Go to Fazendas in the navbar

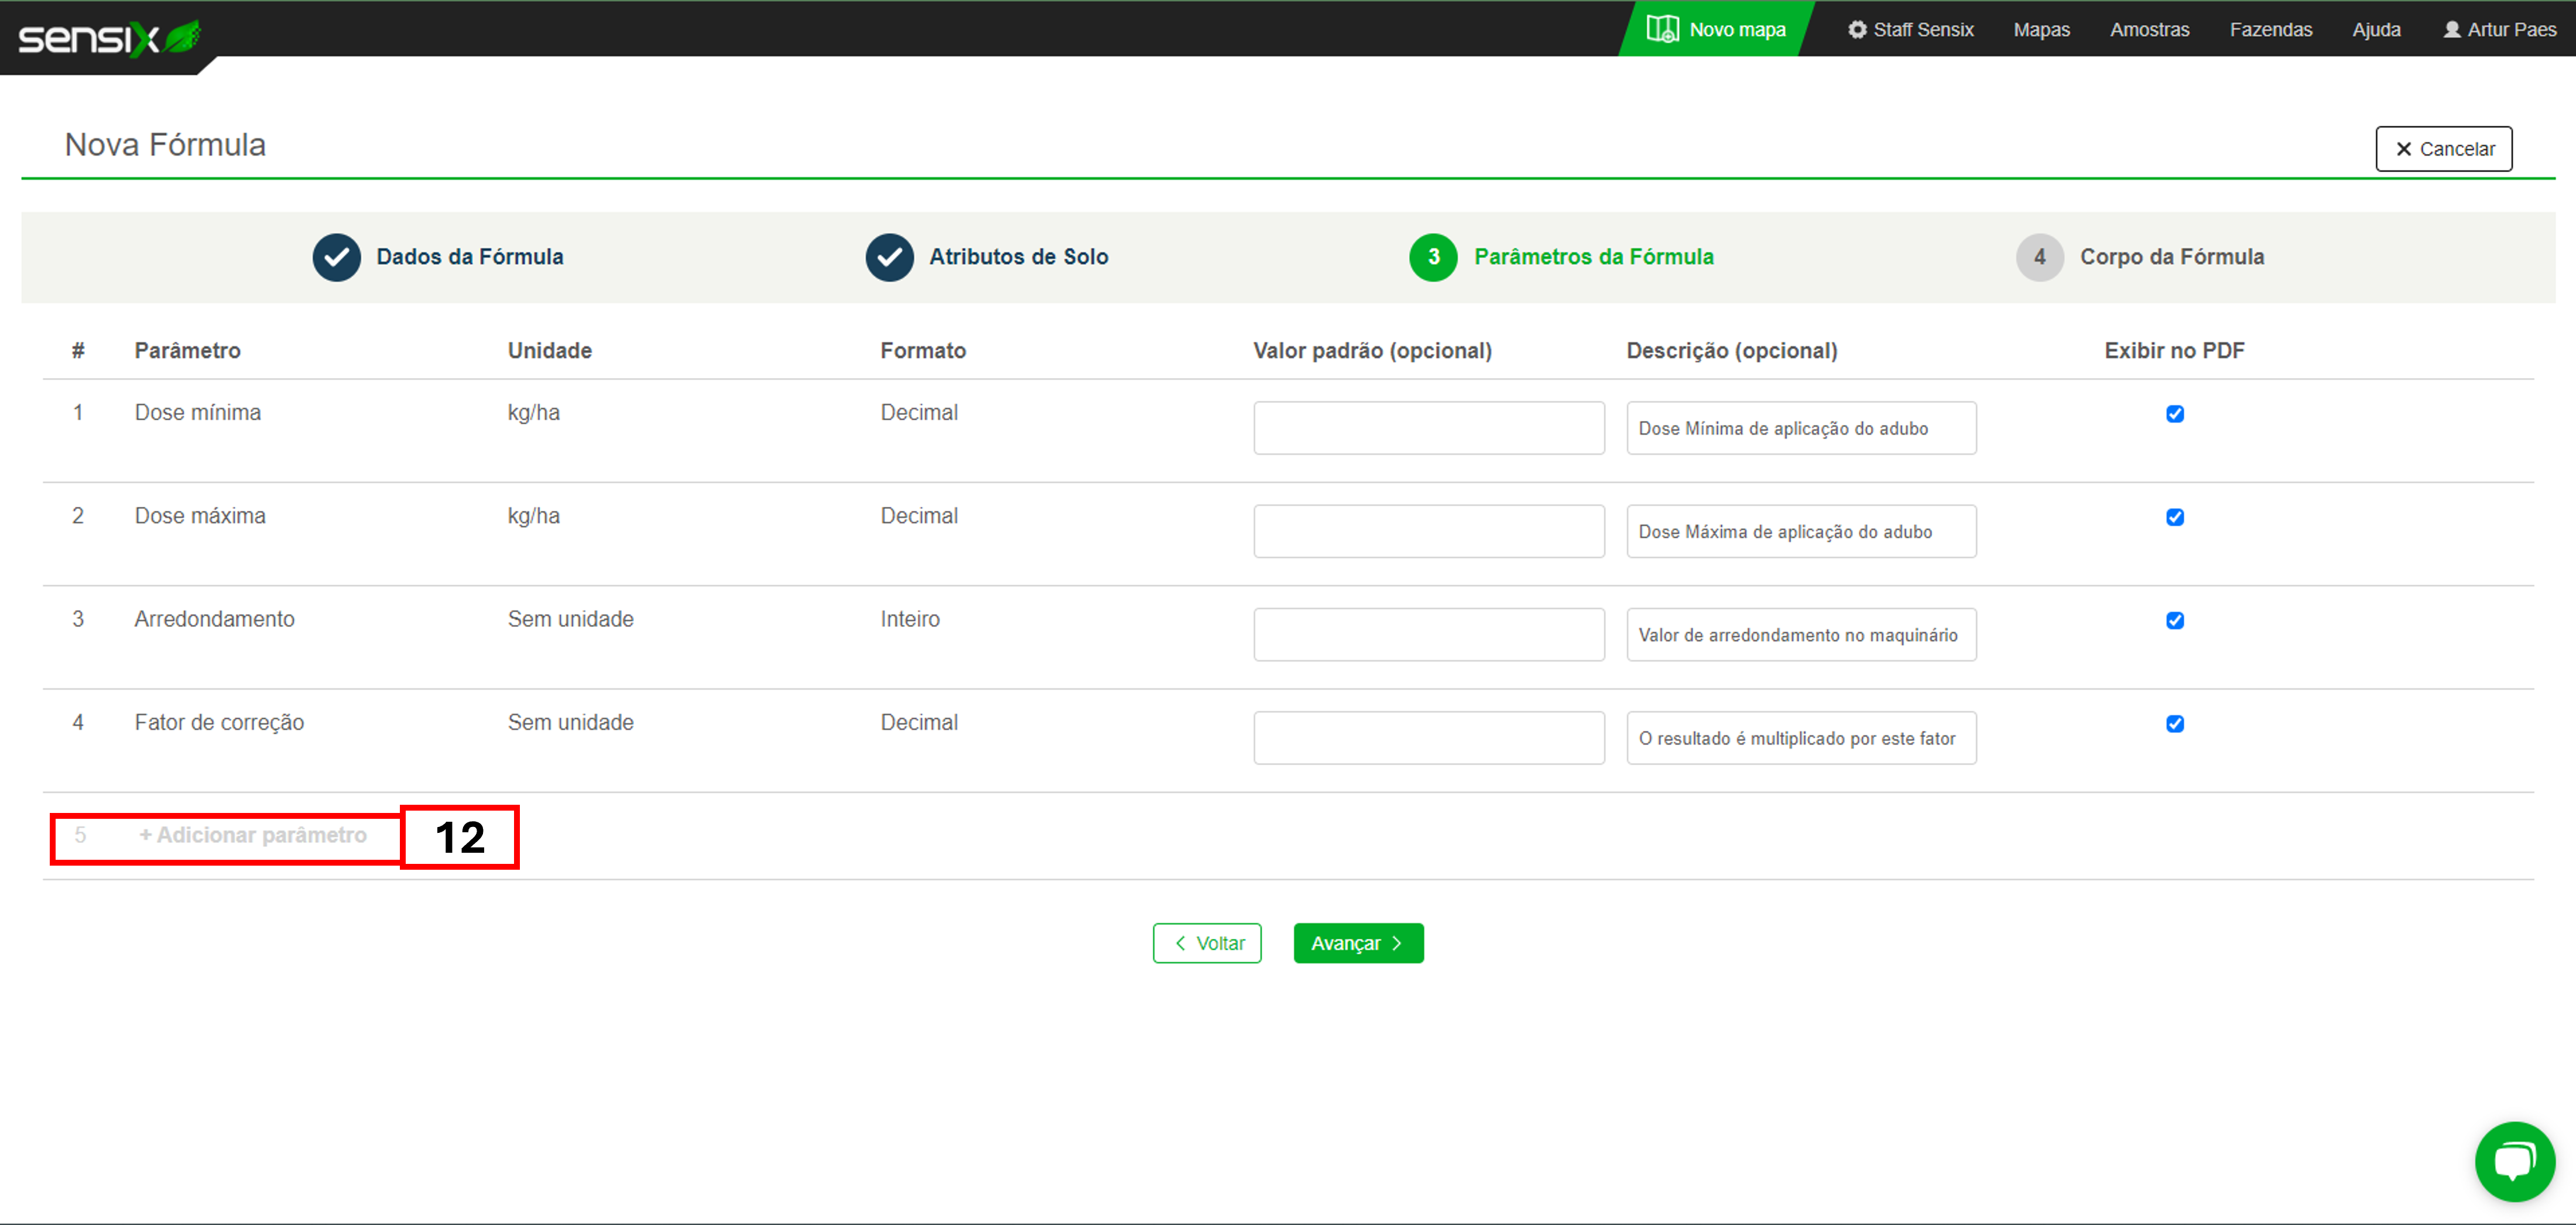point(2270,29)
